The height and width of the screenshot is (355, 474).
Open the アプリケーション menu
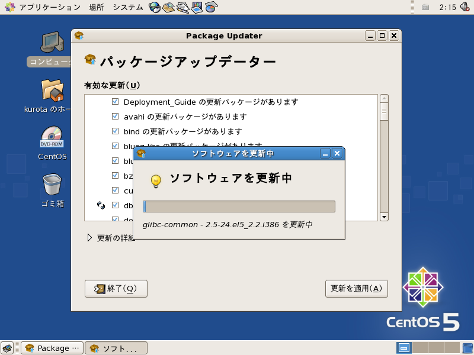pos(50,7)
